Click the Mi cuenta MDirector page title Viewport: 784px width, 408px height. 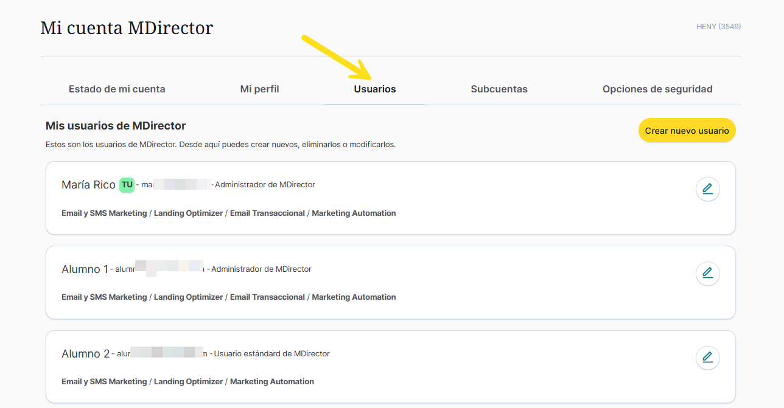point(127,28)
